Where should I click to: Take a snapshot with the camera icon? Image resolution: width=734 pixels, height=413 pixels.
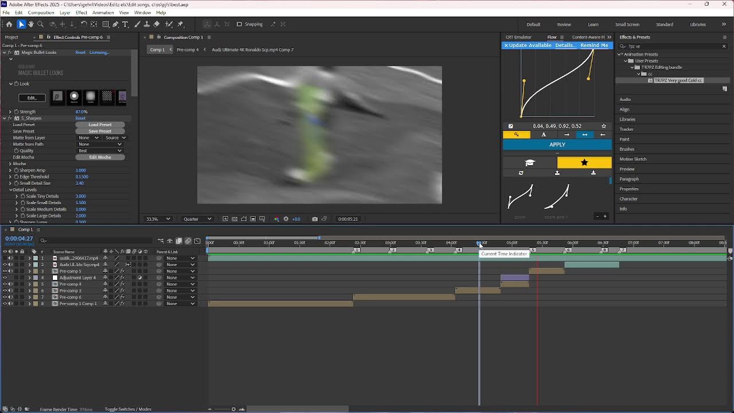pos(315,219)
